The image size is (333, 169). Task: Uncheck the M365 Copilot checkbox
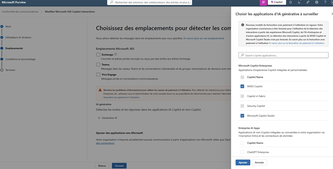(242, 86)
